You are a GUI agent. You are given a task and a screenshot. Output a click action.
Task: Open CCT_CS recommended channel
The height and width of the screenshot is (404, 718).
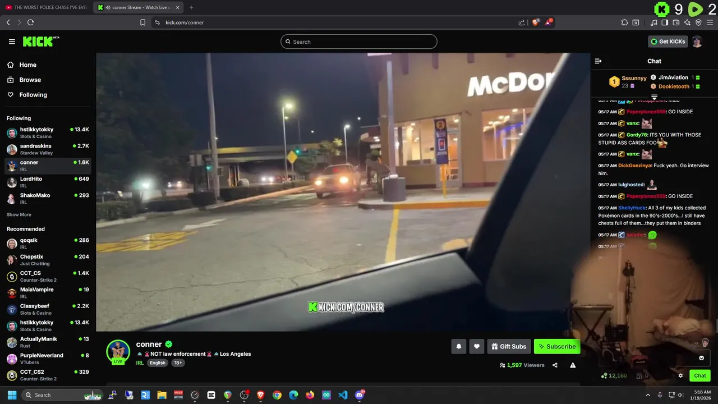[48, 276]
